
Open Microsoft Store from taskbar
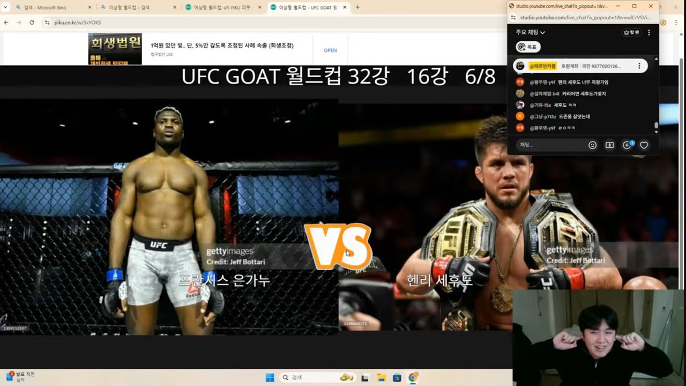click(397, 377)
